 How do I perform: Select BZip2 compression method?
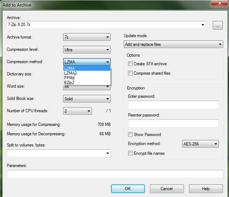(x=87, y=82)
